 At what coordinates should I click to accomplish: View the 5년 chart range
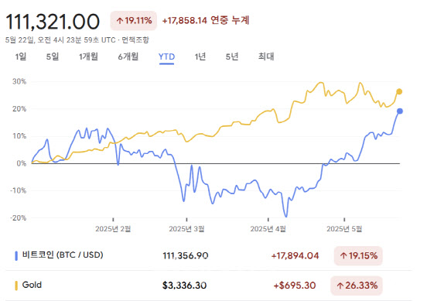(232, 56)
